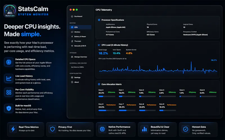Click the CPU Load chart icon
This screenshot has width=225, height=140.
(x=99, y=45)
